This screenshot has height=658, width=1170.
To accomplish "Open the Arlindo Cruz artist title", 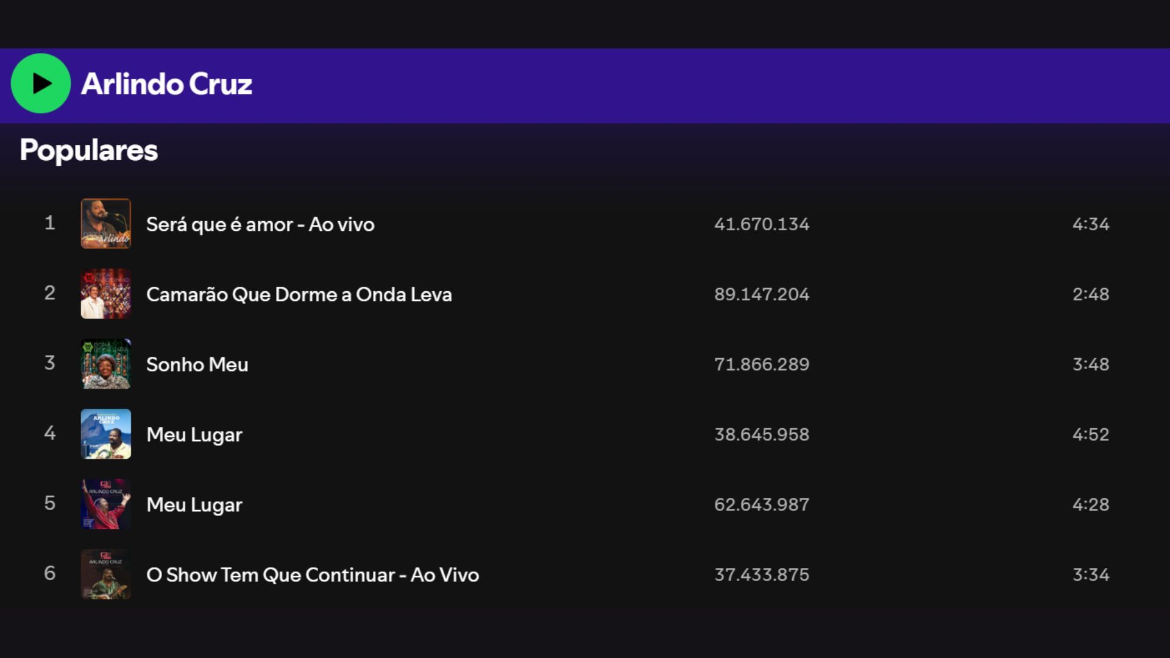I will [x=166, y=83].
